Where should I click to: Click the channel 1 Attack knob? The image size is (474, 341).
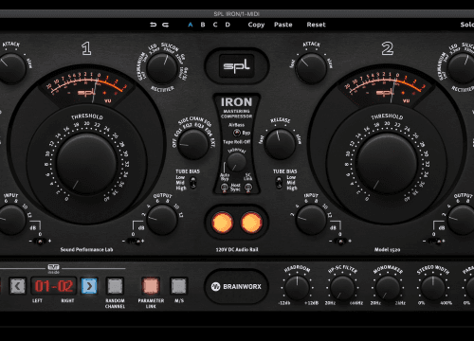pyautogui.click(x=11, y=68)
